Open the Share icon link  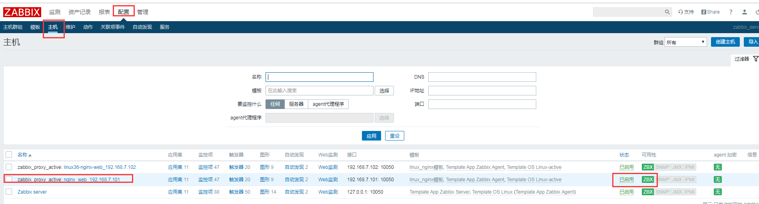[711, 12]
